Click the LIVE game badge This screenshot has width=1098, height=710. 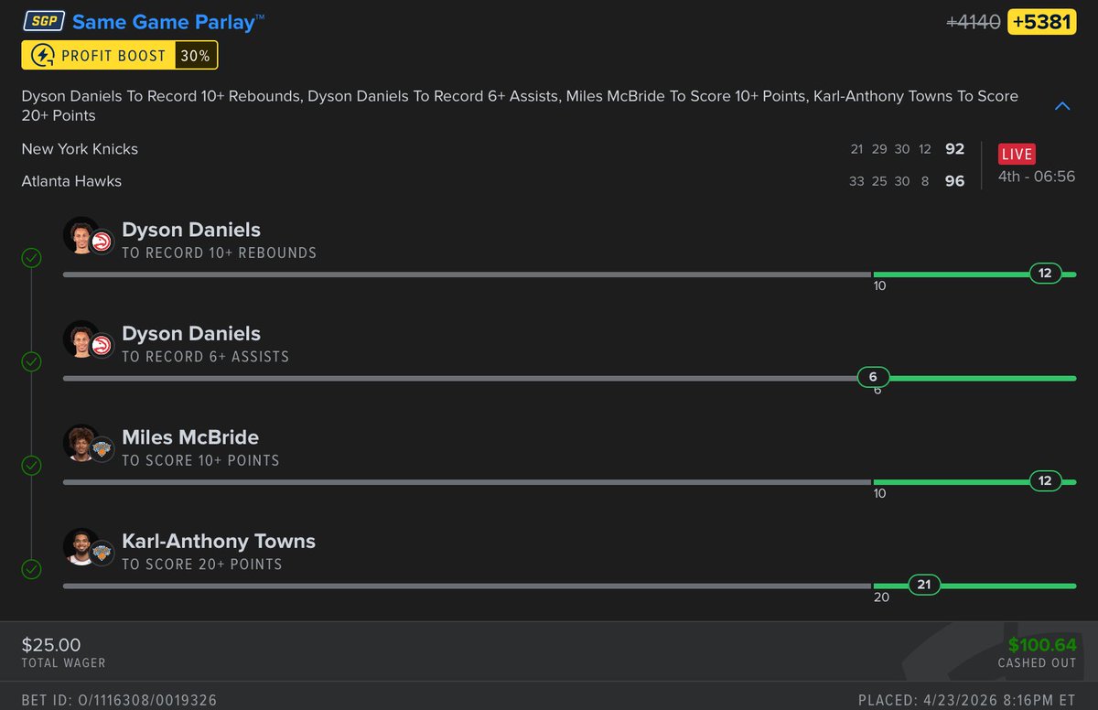[x=1017, y=154]
